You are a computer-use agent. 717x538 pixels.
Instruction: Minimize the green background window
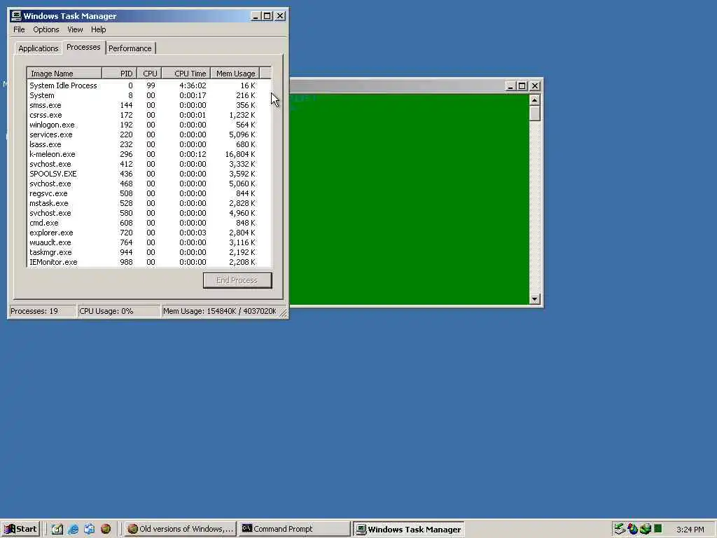(x=510, y=86)
